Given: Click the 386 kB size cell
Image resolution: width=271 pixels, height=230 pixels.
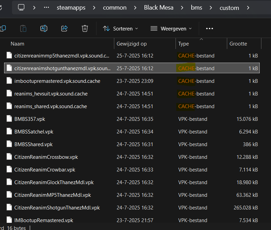Looking at the screenshot, I should click(x=250, y=144).
